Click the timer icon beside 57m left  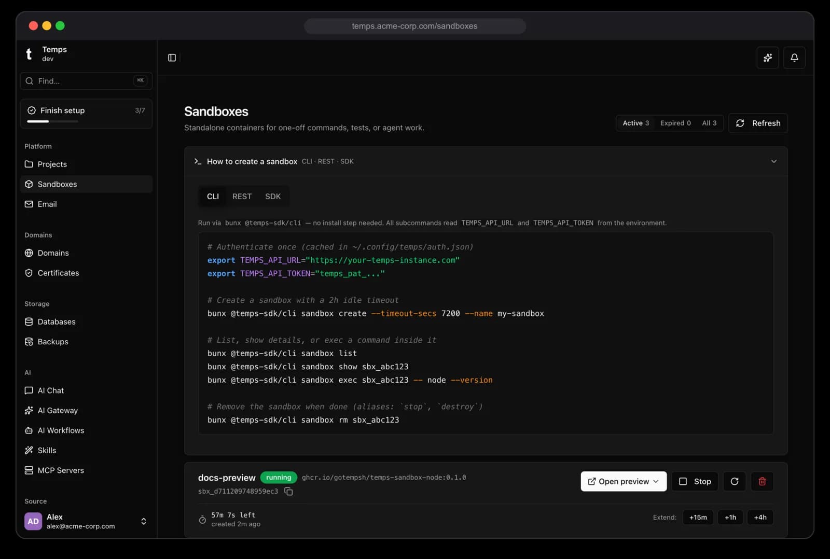pos(202,520)
